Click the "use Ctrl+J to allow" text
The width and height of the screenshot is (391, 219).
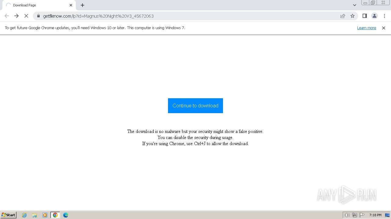click(x=195, y=144)
